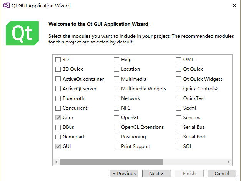Click the Visual Studio icon in title bar
The image size is (241, 181).
pos(7,5)
